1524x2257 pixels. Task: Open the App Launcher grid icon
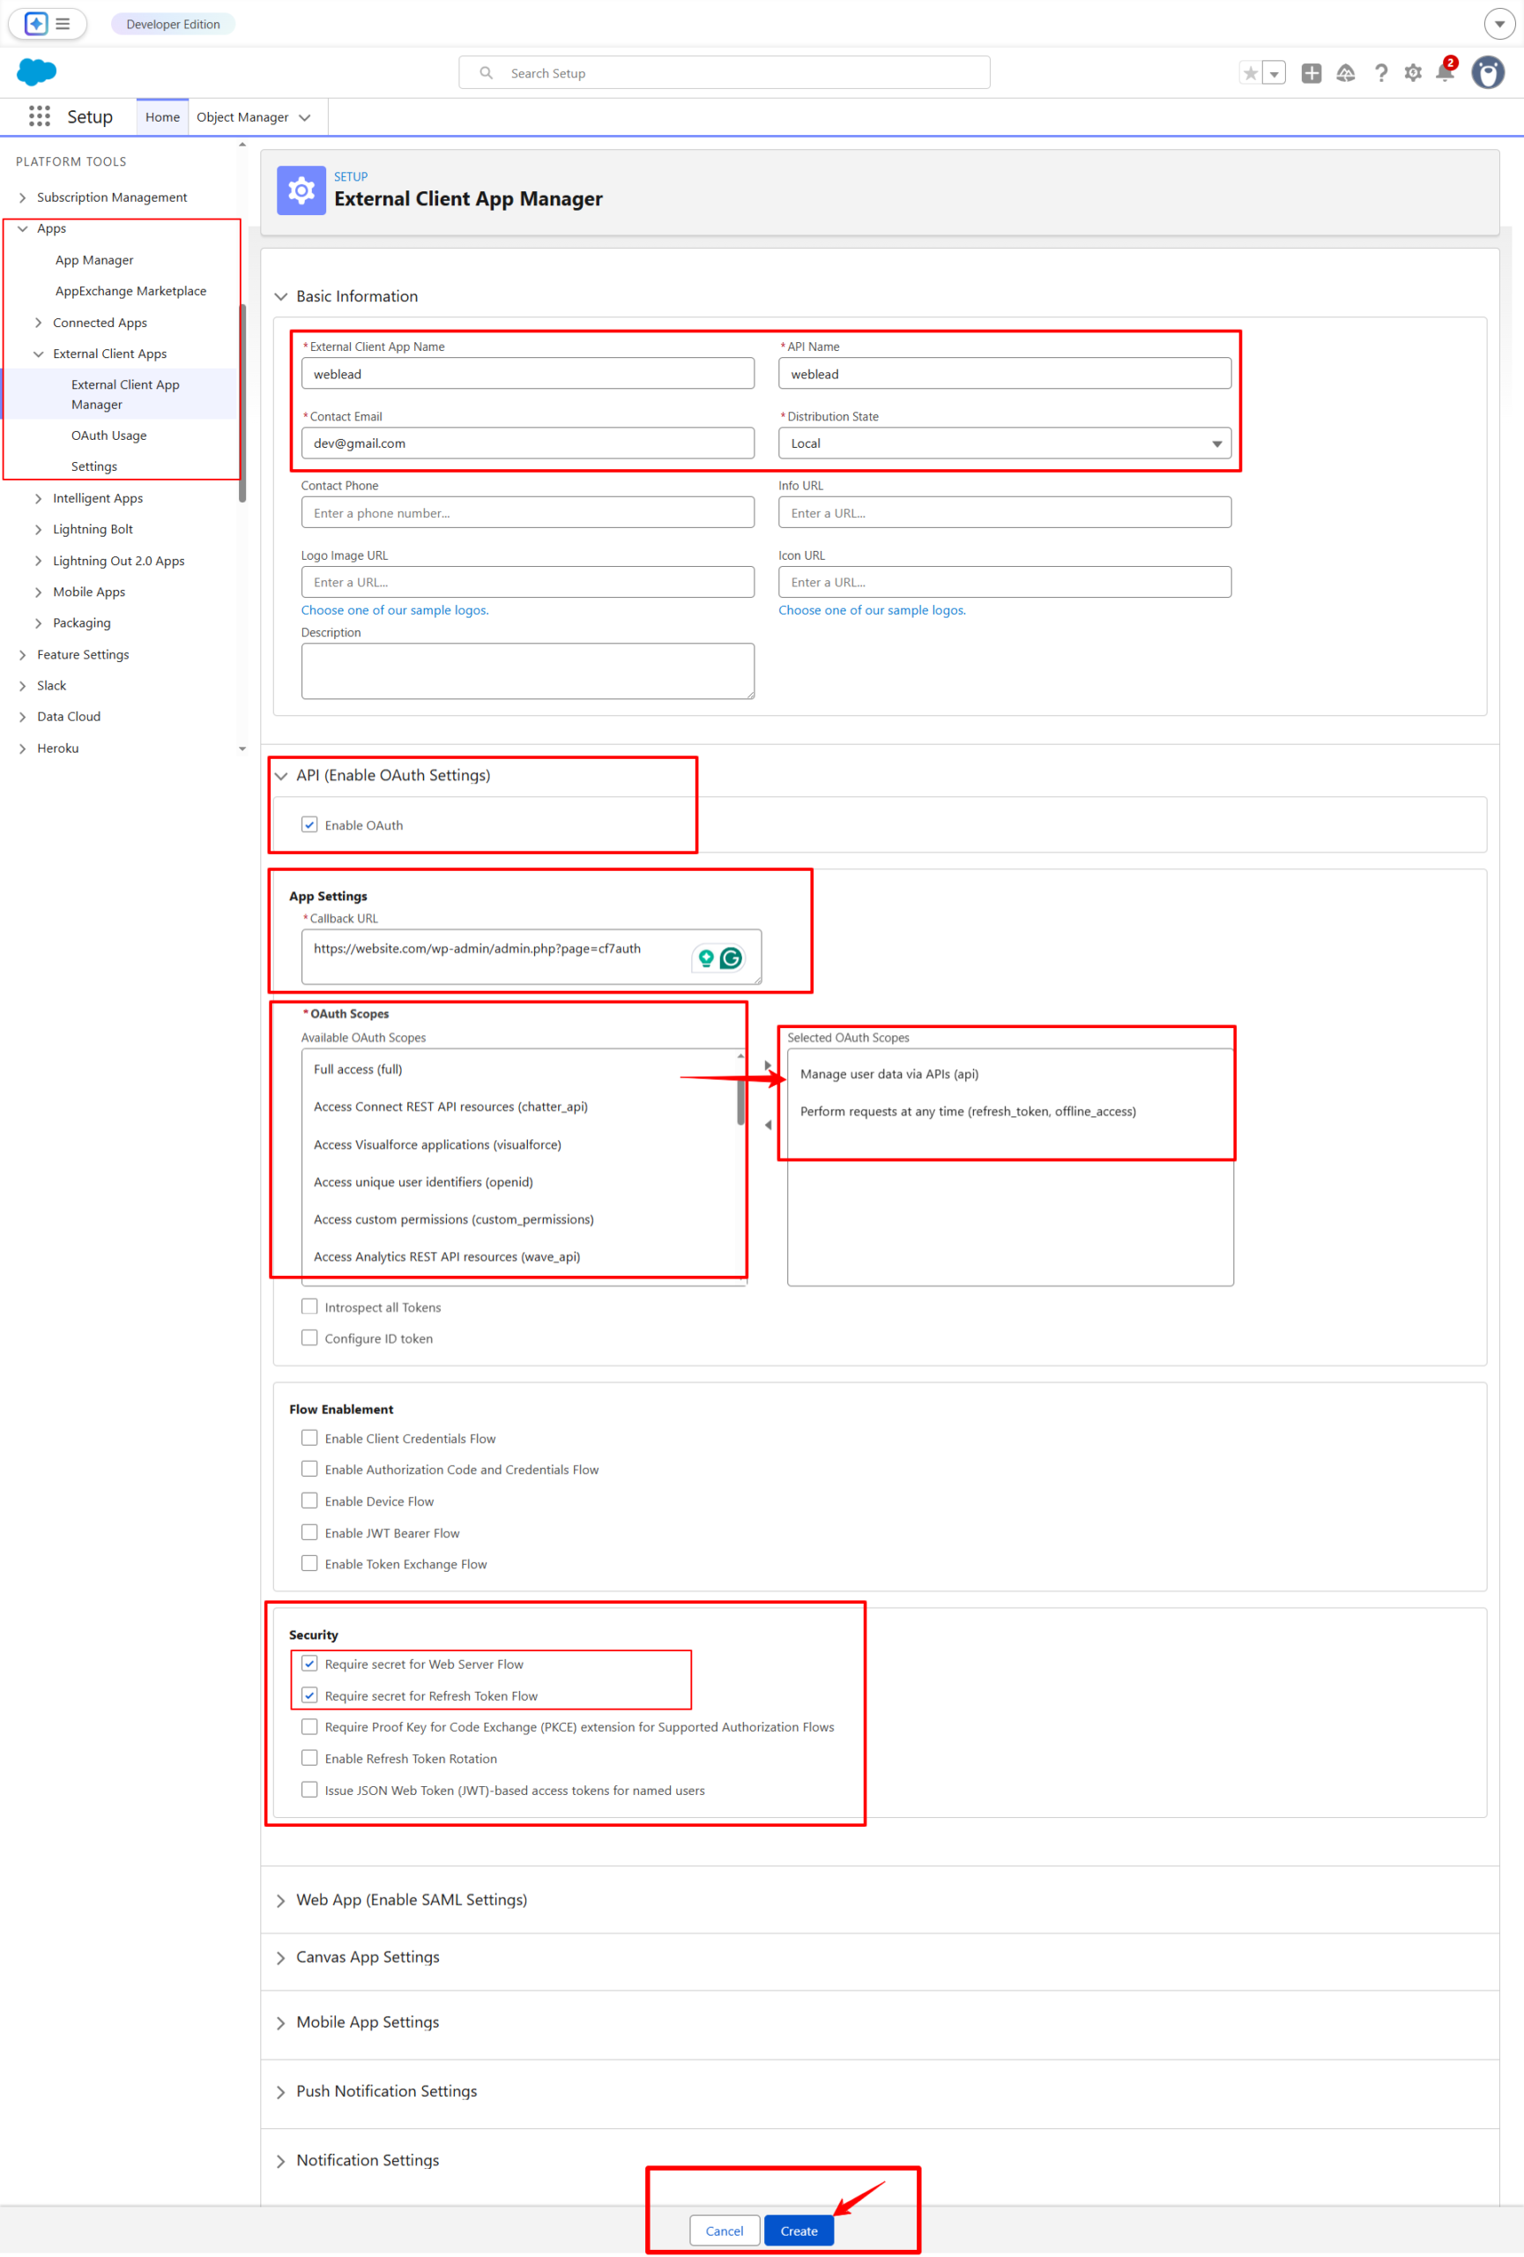[x=39, y=116]
